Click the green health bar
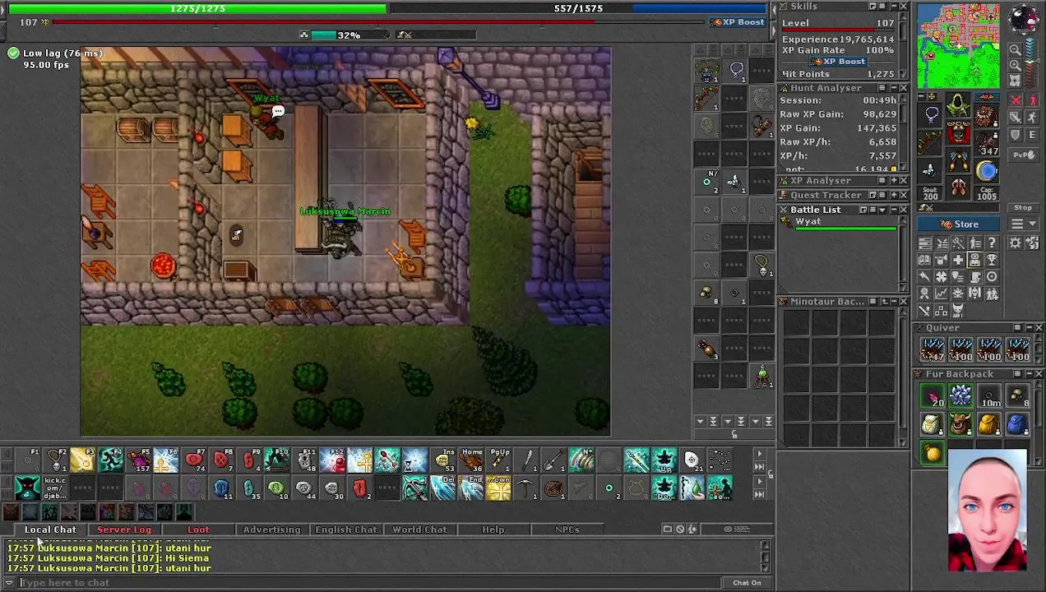The width and height of the screenshot is (1046, 592). [197, 8]
